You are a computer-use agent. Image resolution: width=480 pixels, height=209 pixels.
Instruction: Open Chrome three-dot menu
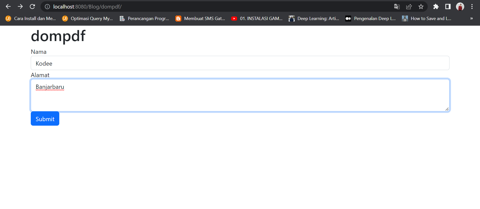[472, 7]
